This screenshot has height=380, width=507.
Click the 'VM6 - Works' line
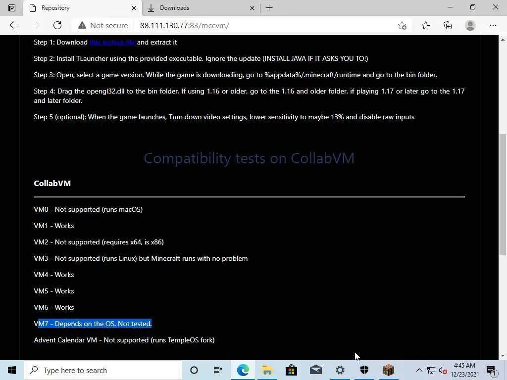54,307
